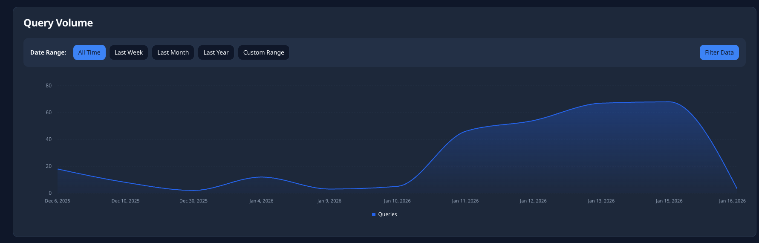Select the Jan 12, 2026 axis label
Image resolution: width=759 pixels, height=243 pixels.
point(533,201)
